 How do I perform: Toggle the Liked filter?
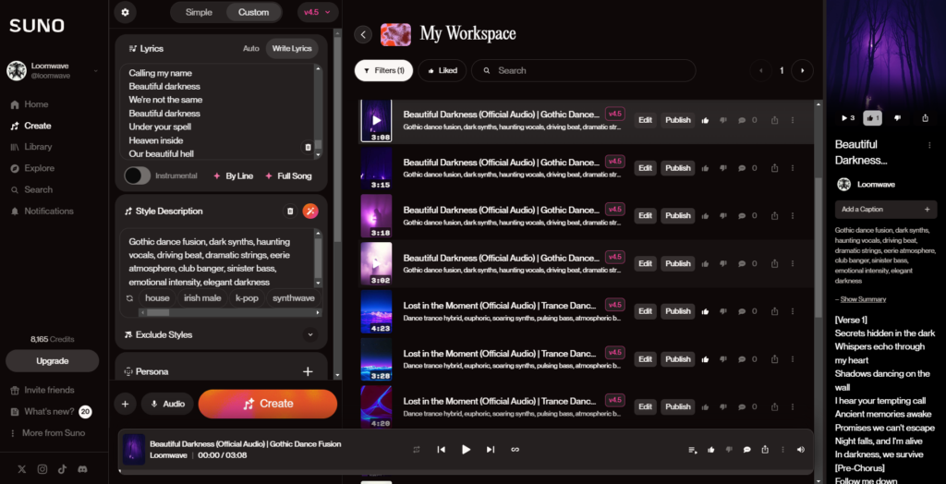[x=443, y=70]
